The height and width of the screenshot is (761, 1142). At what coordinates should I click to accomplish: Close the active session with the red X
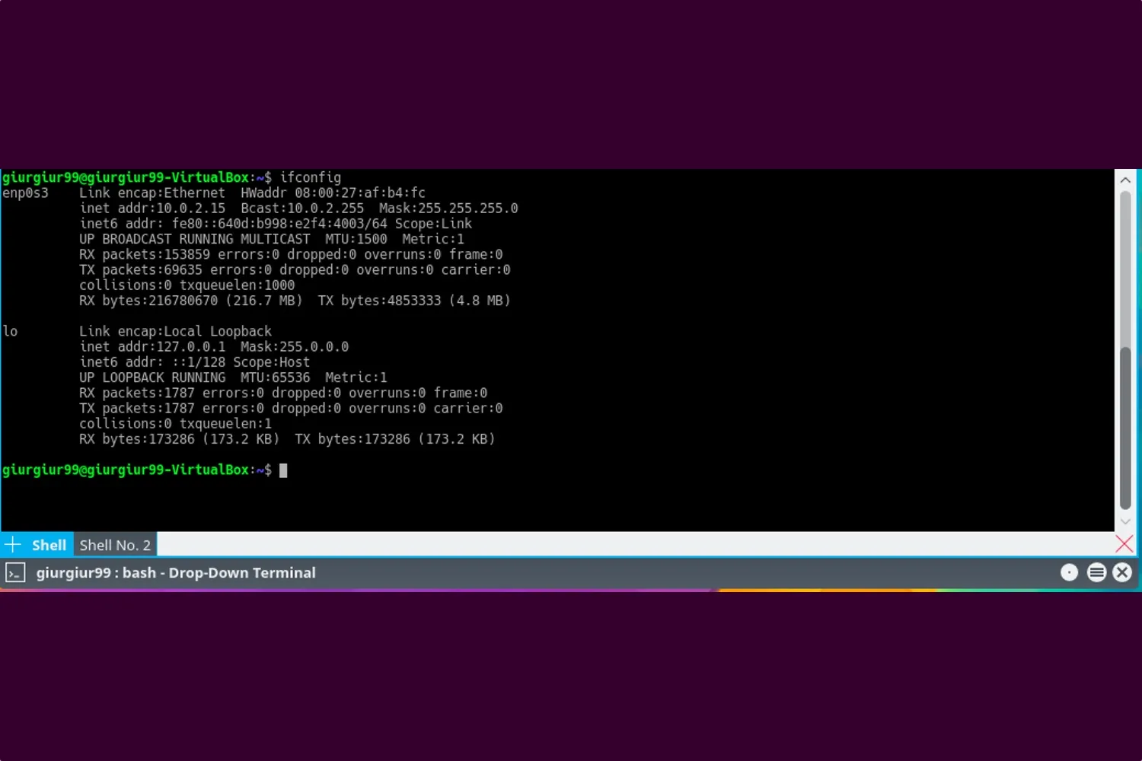pyautogui.click(x=1124, y=543)
